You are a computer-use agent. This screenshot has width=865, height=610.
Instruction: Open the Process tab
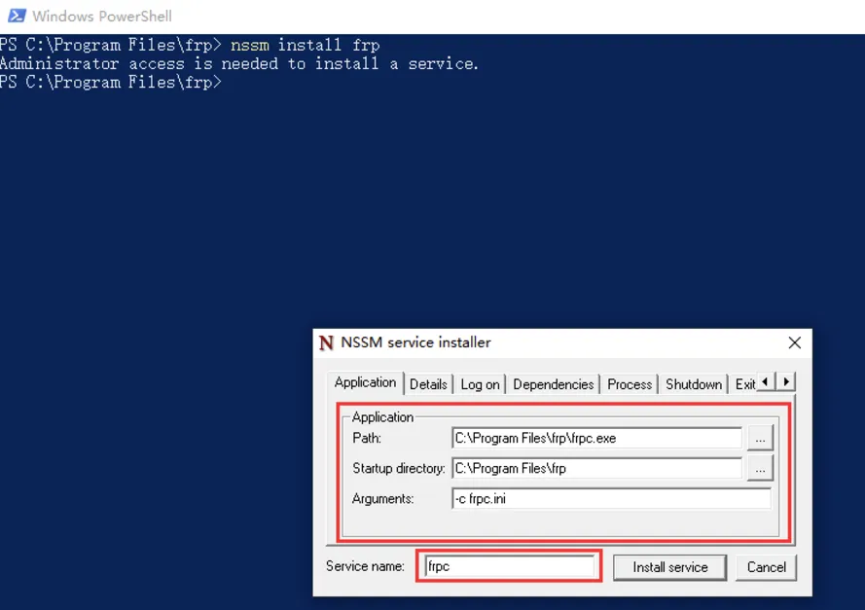tap(630, 384)
